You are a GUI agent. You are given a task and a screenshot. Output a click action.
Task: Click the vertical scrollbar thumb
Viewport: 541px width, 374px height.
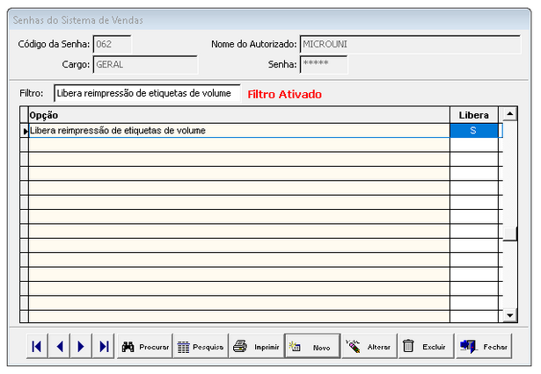coord(509,233)
